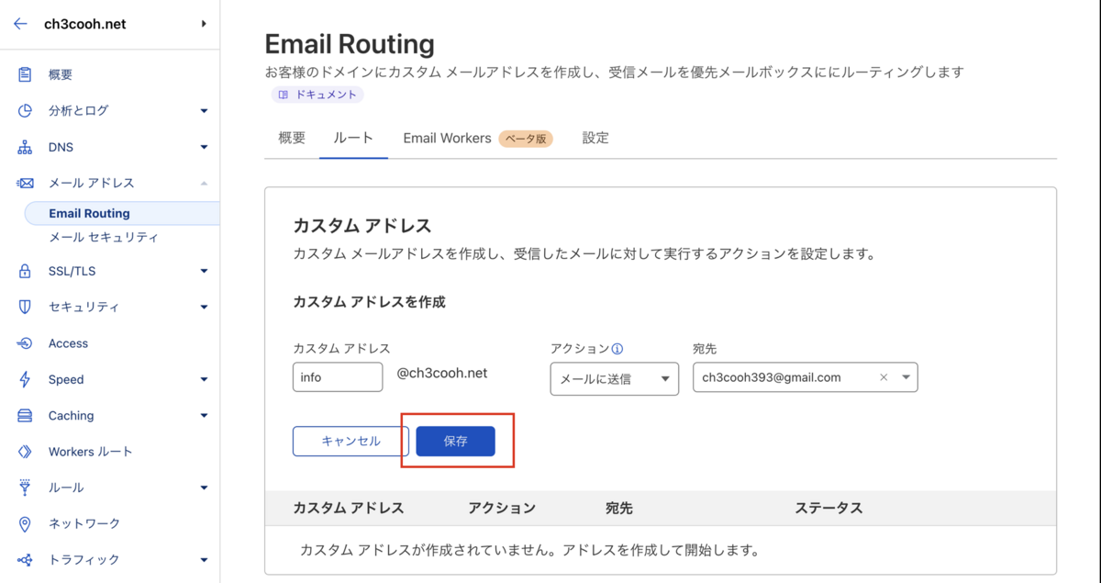This screenshot has height=583, width=1101.
Task: Click the back arrow beside ch3cooh.net
Action: pyautogui.click(x=20, y=24)
